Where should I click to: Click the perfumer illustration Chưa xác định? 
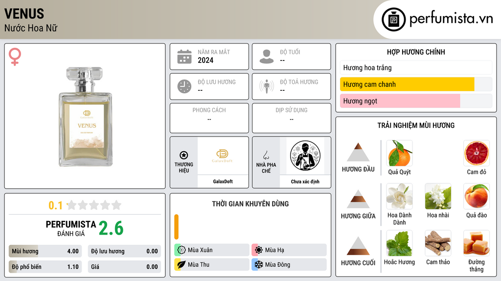tap(305, 156)
